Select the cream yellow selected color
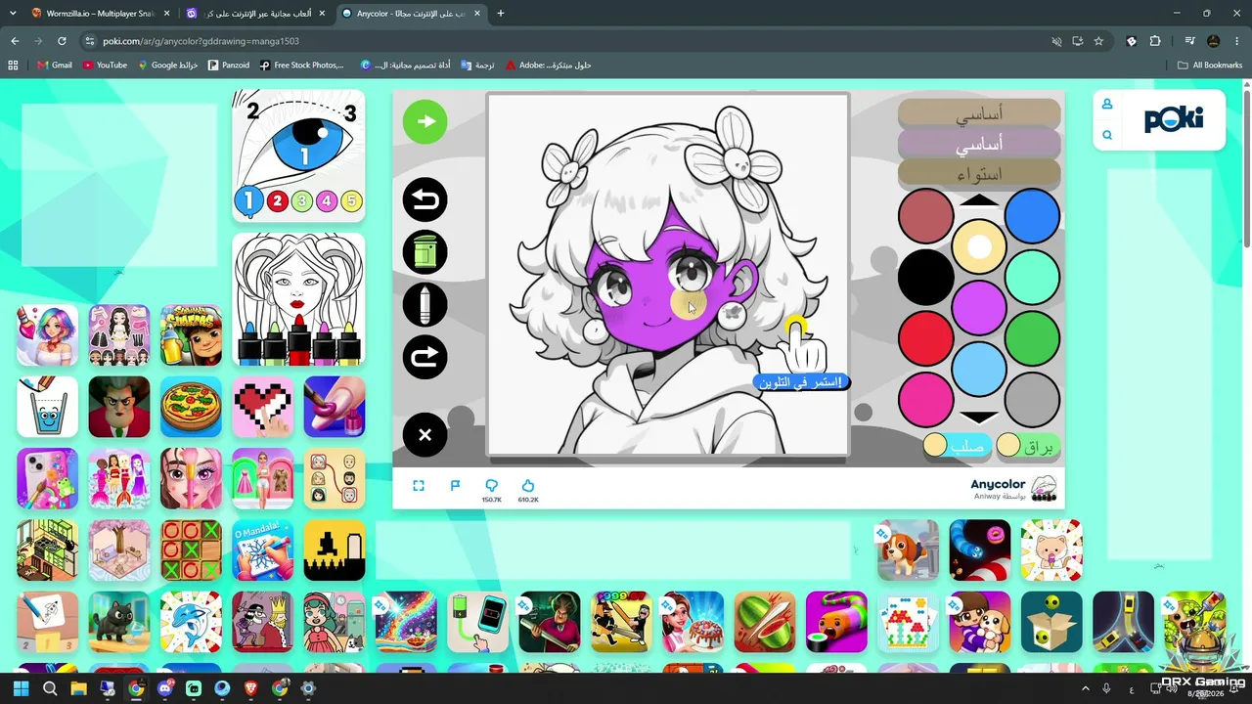The height and width of the screenshot is (704, 1252). 979,247
